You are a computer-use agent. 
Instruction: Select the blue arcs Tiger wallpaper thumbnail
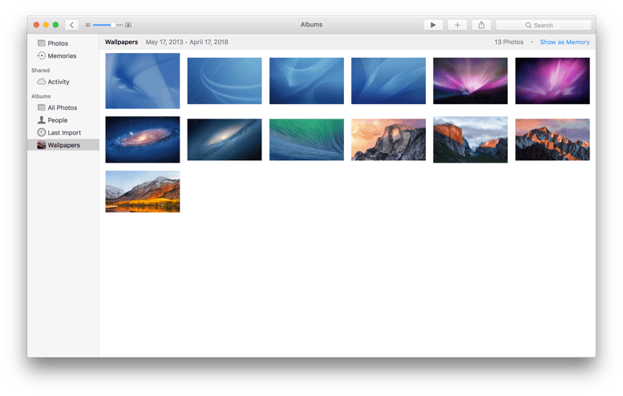click(x=225, y=81)
